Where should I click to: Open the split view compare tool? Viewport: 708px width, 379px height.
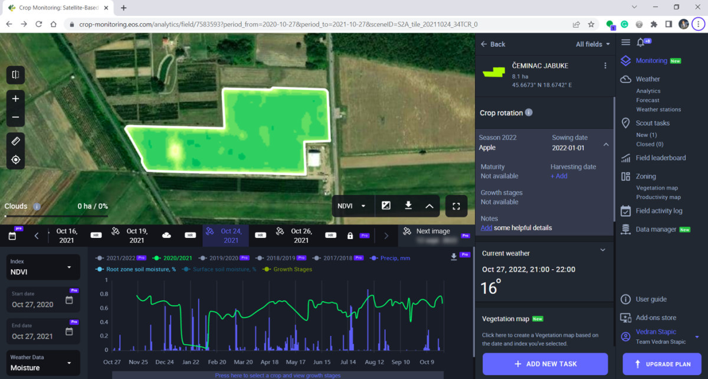coord(15,75)
